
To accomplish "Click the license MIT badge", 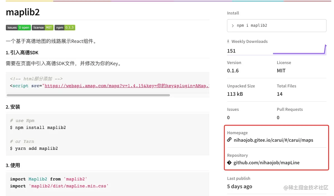I will (x=43, y=28).
